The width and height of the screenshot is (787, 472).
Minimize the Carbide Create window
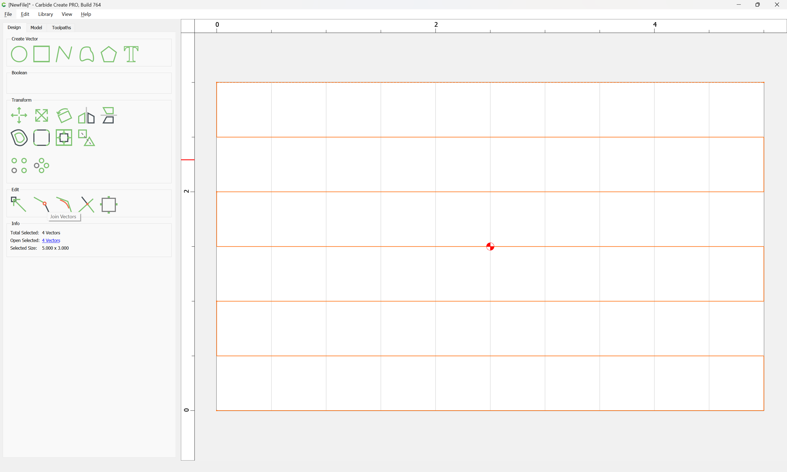pos(739,5)
